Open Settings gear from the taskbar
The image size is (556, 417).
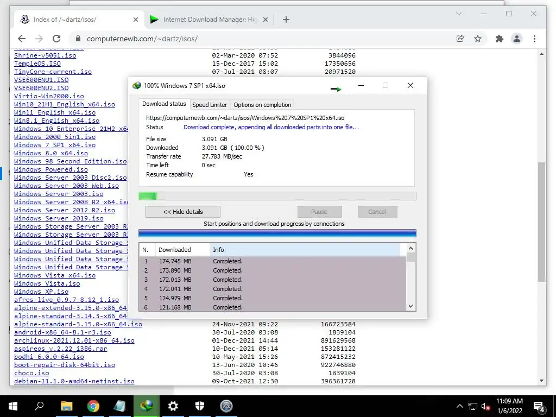tap(173, 406)
